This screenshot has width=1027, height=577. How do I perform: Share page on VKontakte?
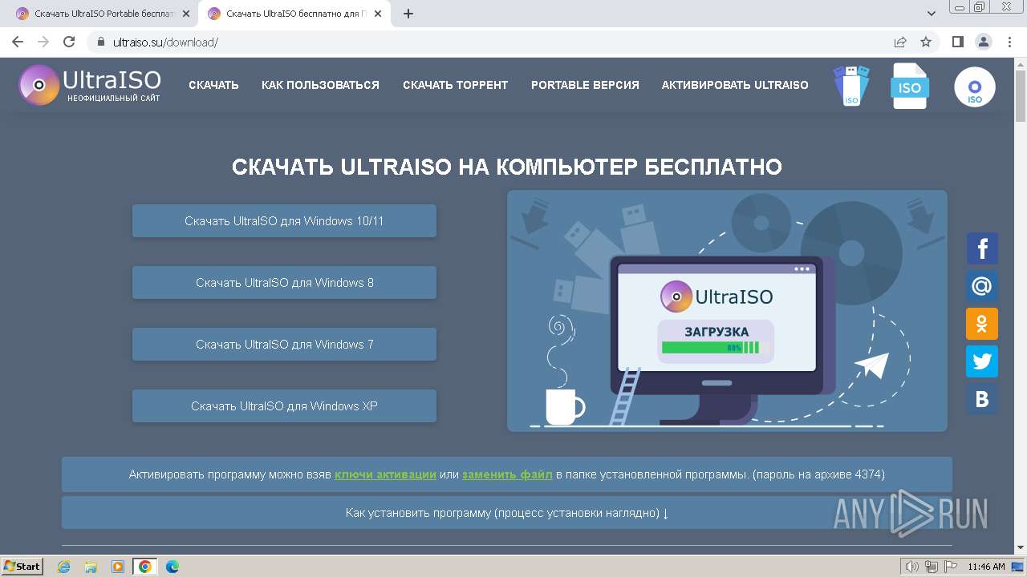[x=982, y=399]
